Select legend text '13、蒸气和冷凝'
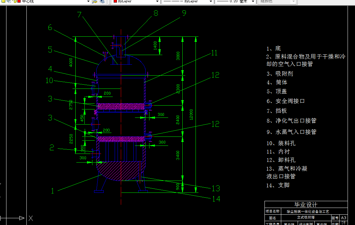 pyautogui.click(x=287, y=169)
